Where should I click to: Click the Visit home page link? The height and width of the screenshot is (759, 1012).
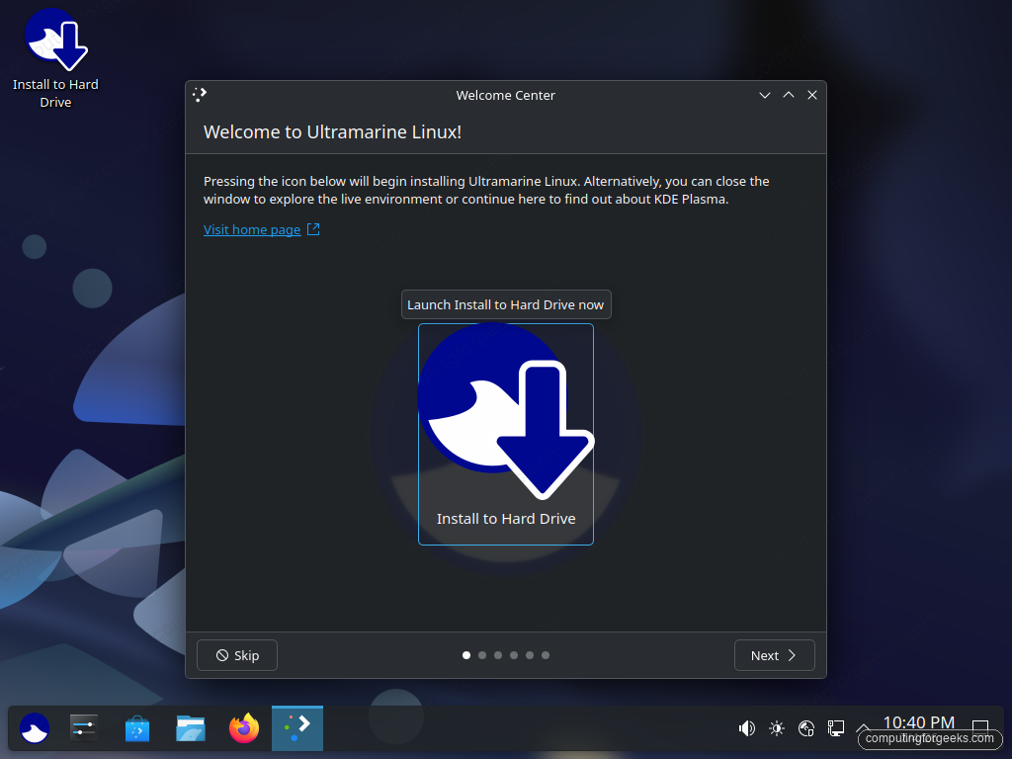252,229
